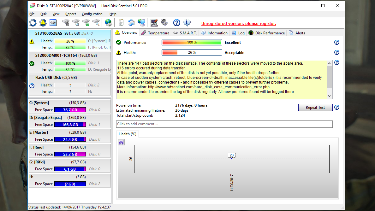
Task: Click the yellow warning icon of ST31000528AS disk
Action: [32, 42]
